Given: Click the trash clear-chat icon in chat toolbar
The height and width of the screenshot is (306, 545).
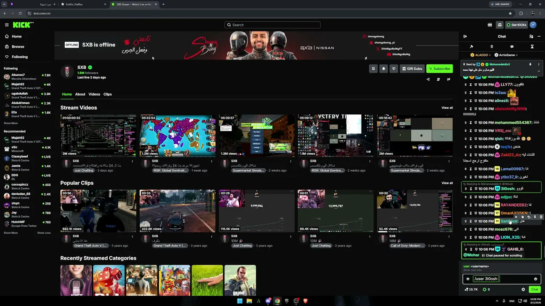Looking at the screenshot, I should pyautogui.click(x=492, y=47).
